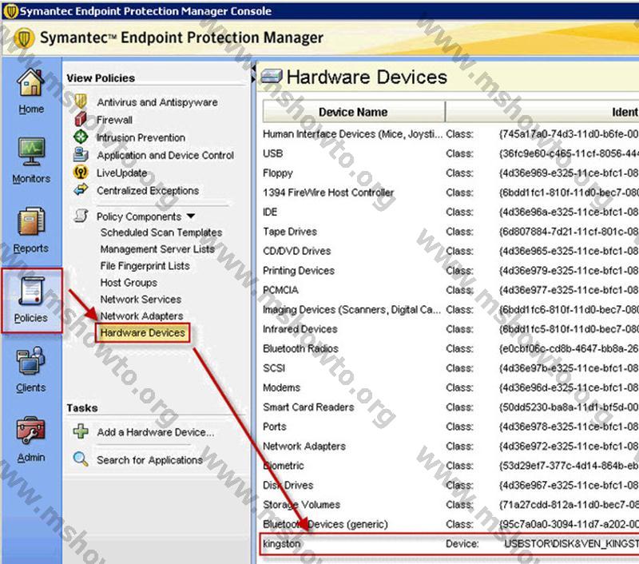This screenshot has height=564, width=639.
Task: Select the Smart Card Readers row
Action: (x=450, y=407)
